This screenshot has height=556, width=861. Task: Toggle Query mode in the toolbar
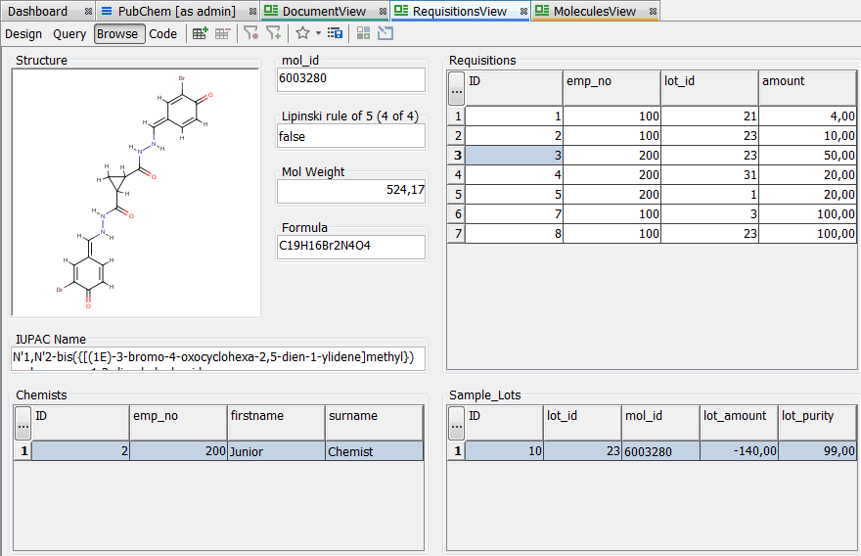click(x=69, y=34)
